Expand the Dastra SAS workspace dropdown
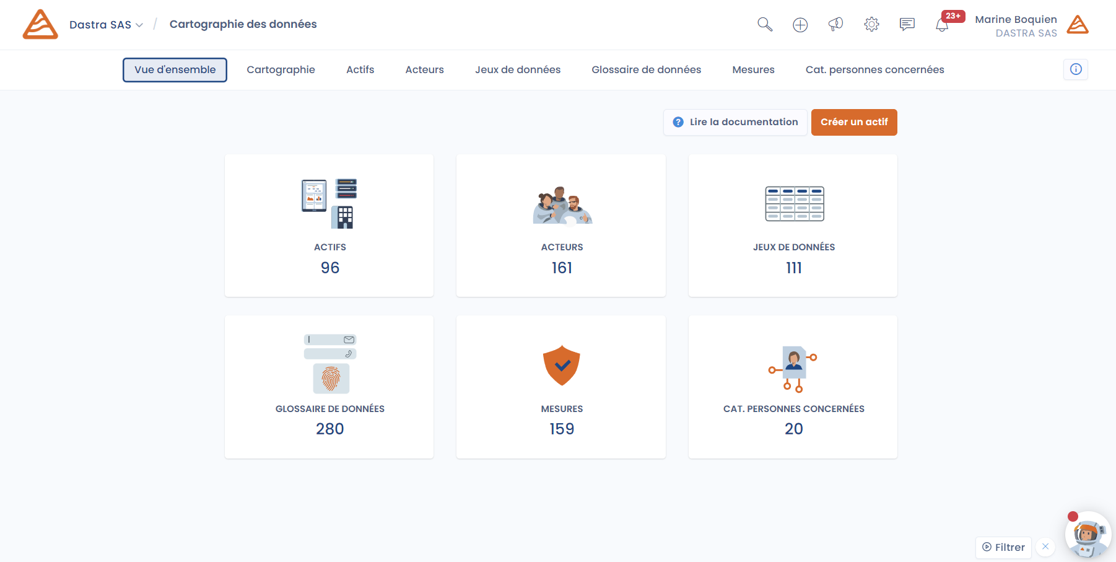The image size is (1116, 562). coord(107,25)
